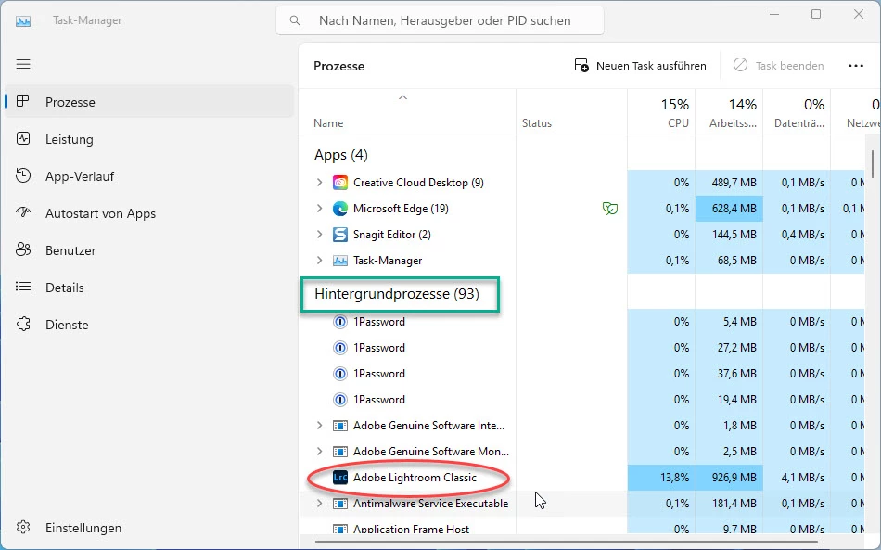This screenshot has height=550, width=881.
Task: Click the Adobe Genuine Software Mon... icon
Action: pyautogui.click(x=340, y=451)
